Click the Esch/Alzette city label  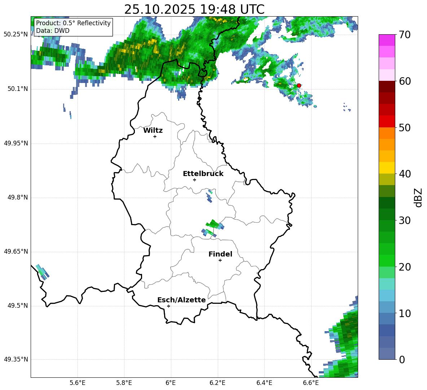click(x=181, y=300)
